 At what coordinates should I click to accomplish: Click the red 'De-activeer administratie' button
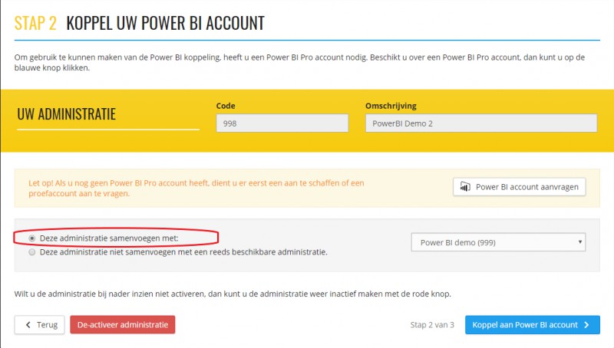[123, 324]
